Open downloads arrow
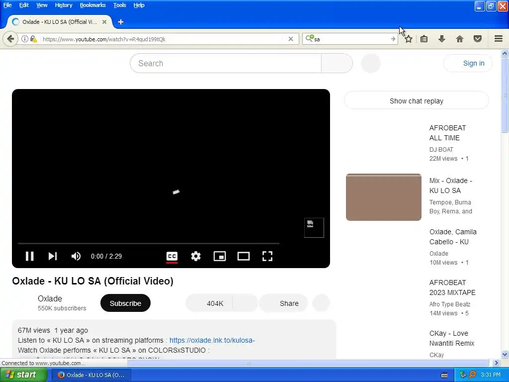509x382 pixels. (442, 39)
